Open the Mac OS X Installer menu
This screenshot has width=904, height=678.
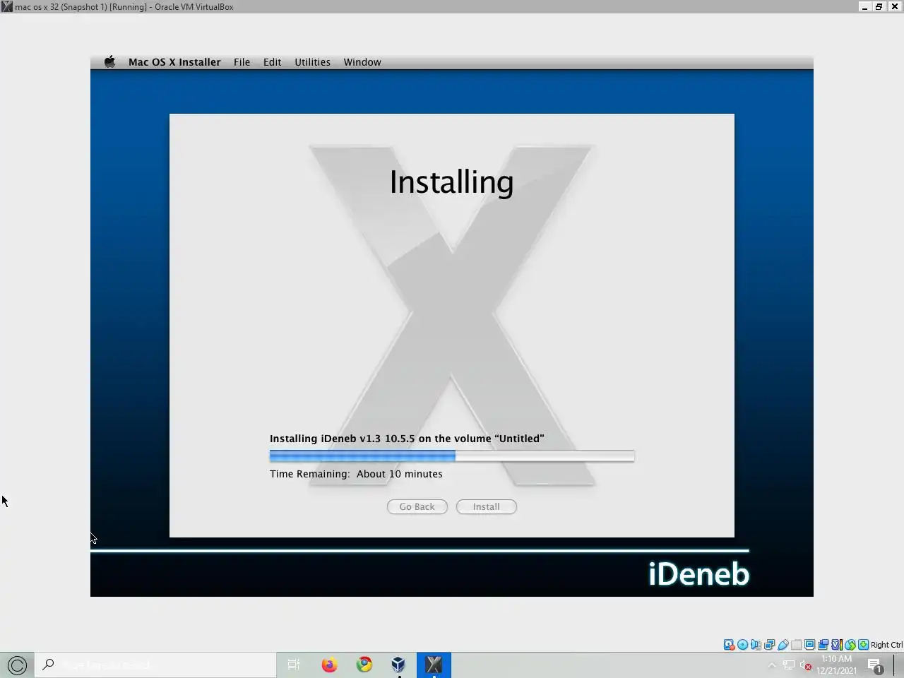coord(174,62)
